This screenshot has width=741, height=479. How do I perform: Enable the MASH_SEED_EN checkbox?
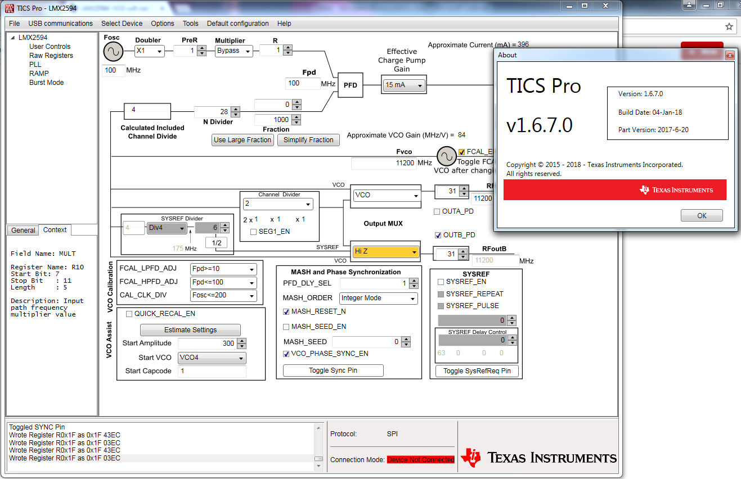tap(286, 327)
